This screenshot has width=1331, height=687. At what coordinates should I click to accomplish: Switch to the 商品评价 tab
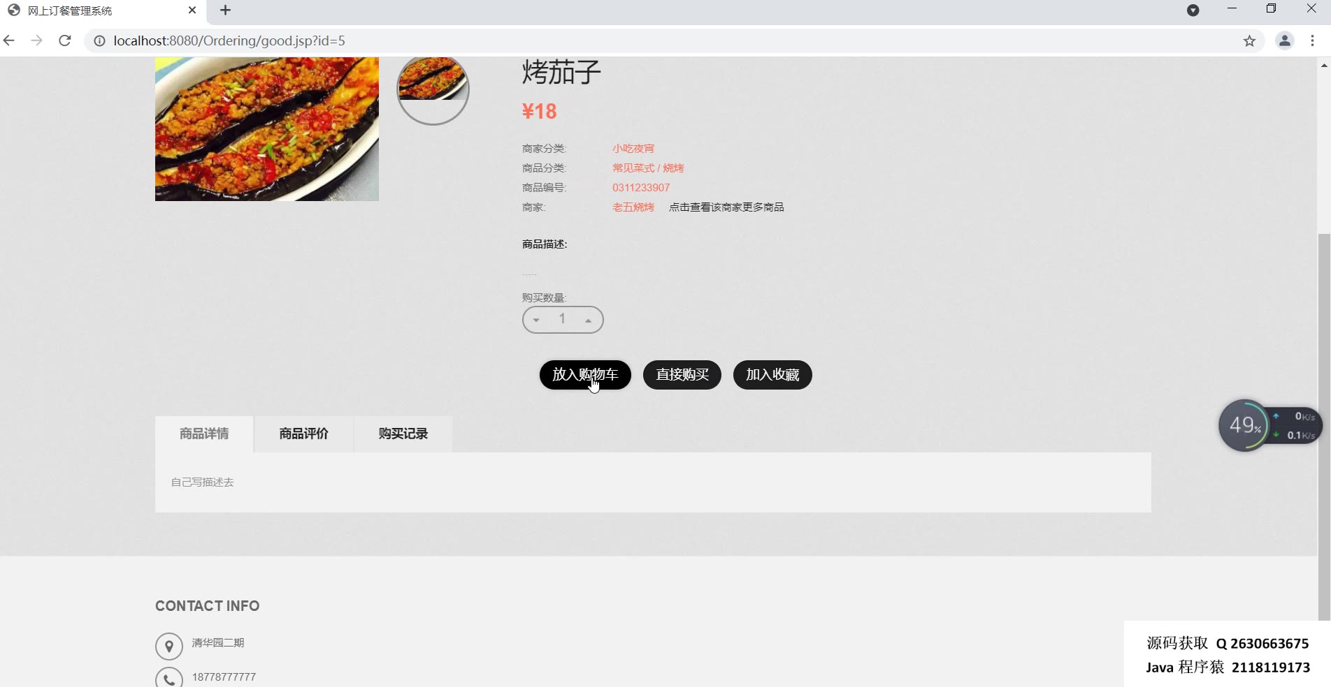pyautogui.click(x=303, y=434)
